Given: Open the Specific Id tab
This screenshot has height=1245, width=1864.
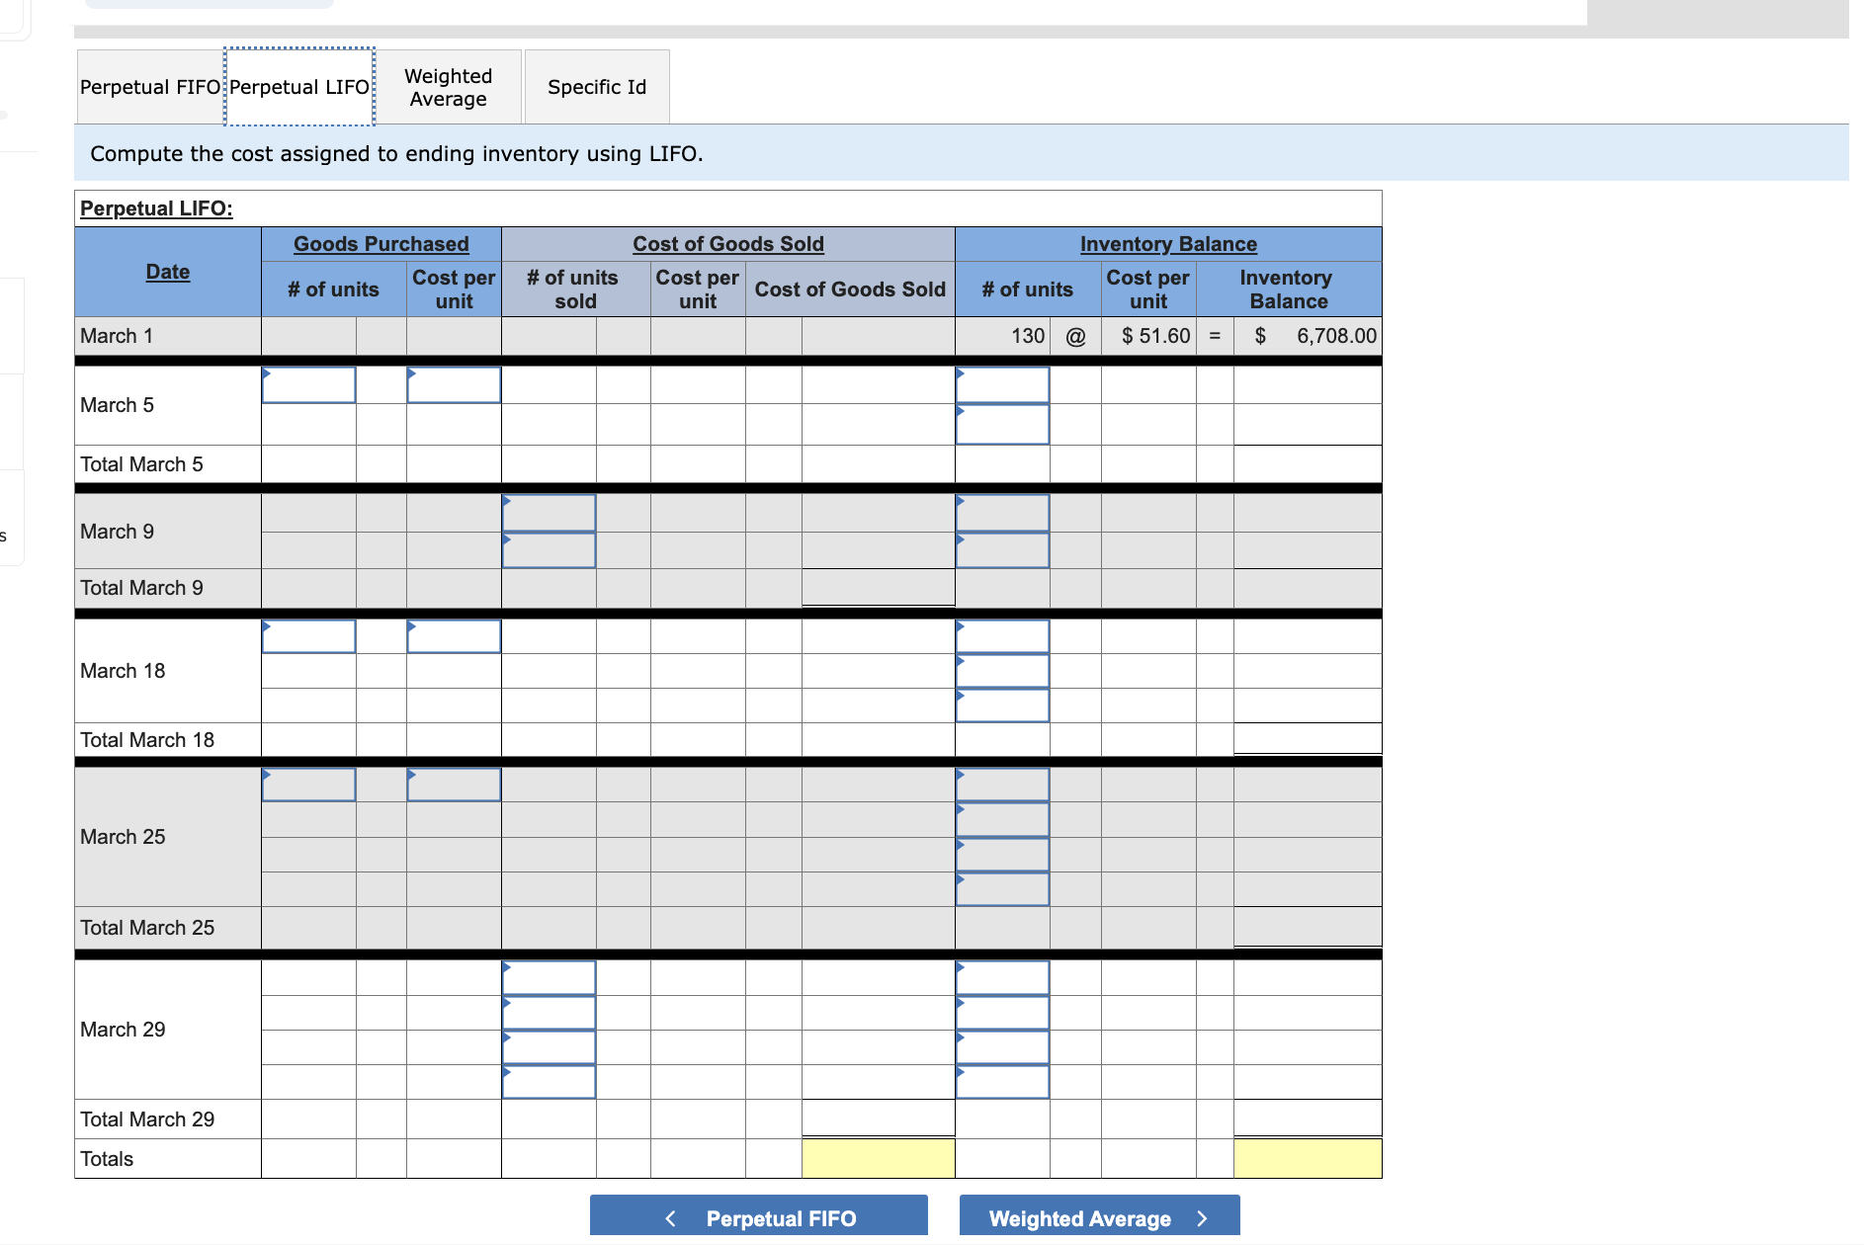Looking at the screenshot, I should [597, 87].
